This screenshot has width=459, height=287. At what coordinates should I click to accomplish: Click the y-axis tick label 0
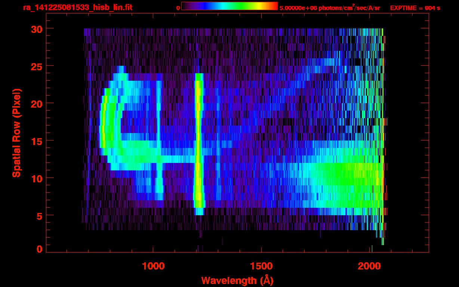pos(39,249)
